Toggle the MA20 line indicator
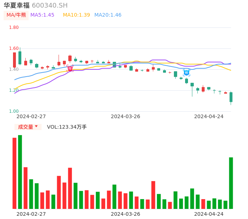The image size is (248, 219). tap(108, 15)
